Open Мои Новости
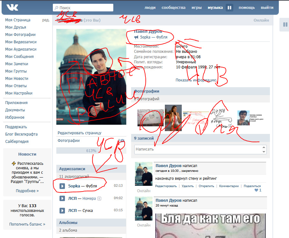The width and height of the screenshot is (289, 238). [x=17, y=79]
